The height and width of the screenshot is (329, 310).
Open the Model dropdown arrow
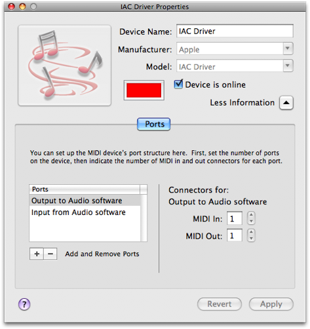pyautogui.click(x=288, y=66)
